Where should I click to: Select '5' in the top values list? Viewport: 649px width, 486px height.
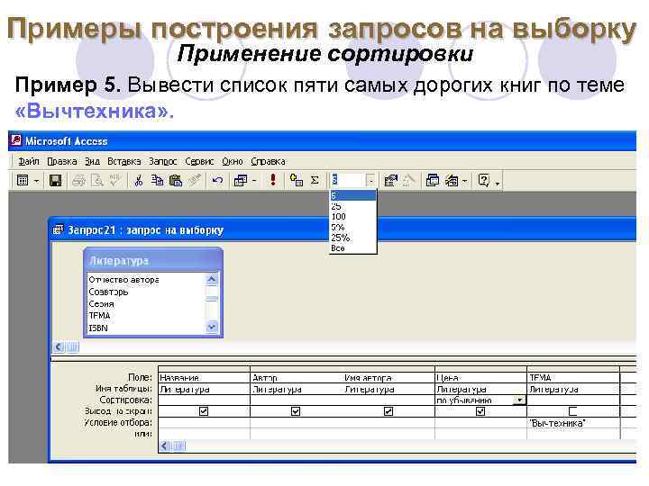353,195
